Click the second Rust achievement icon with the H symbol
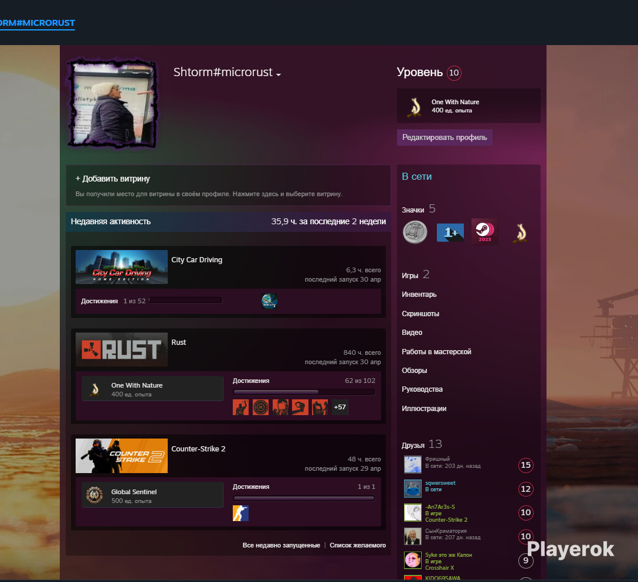The height and width of the screenshot is (582, 638). (x=260, y=407)
